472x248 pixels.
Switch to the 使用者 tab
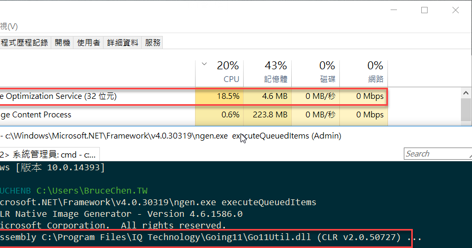88,43
